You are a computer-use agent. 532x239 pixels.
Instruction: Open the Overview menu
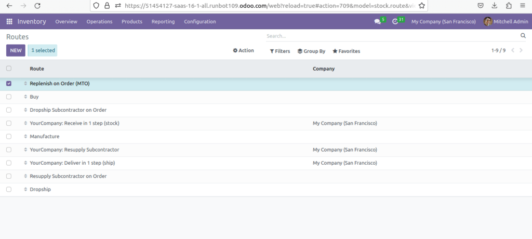pyautogui.click(x=66, y=21)
